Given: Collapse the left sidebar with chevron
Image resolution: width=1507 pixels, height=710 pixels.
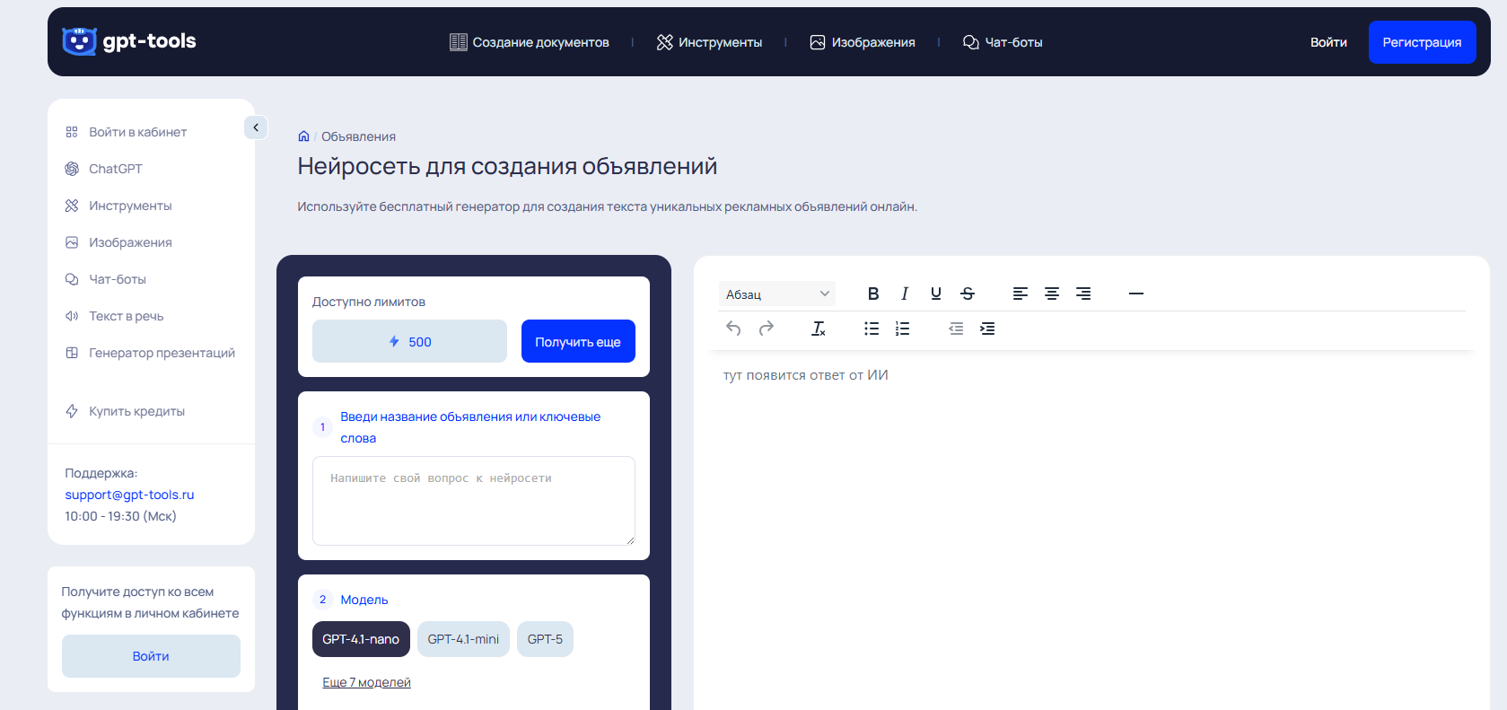Looking at the screenshot, I should pyautogui.click(x=256, y=127).
